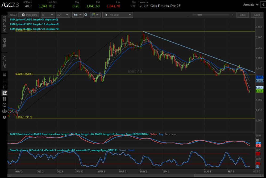Switch to the Positions side tab
Screen dimensions: 266x178
(x=5, y=24)
